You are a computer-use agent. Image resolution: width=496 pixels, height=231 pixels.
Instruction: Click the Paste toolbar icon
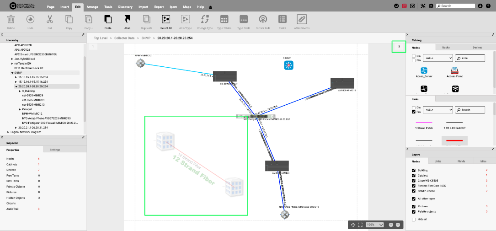coord(108,19)
